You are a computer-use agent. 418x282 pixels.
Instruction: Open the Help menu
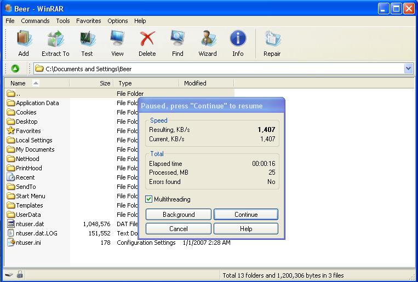tap(140, 21)
